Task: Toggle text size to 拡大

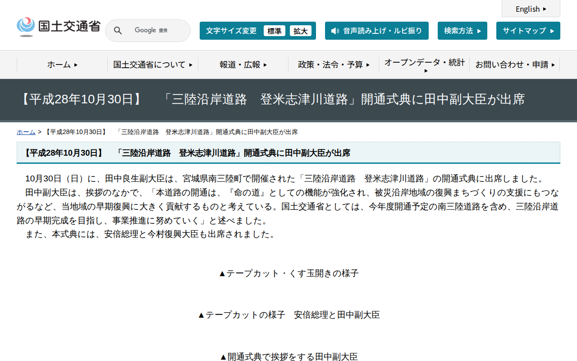Action: coord(301,31)
